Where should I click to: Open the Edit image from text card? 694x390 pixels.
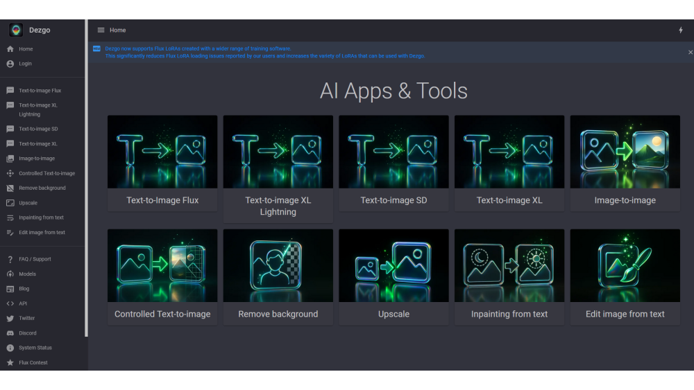pos(625,276)
